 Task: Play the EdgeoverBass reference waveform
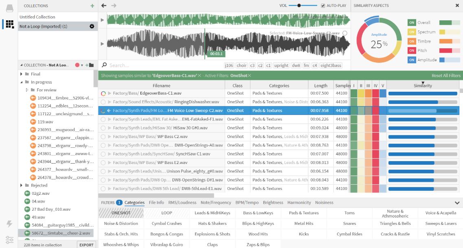pyautogui.click(x=102, y=20)
